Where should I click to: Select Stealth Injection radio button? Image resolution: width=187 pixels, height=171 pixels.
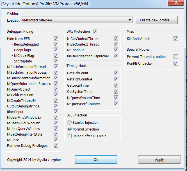69,122
